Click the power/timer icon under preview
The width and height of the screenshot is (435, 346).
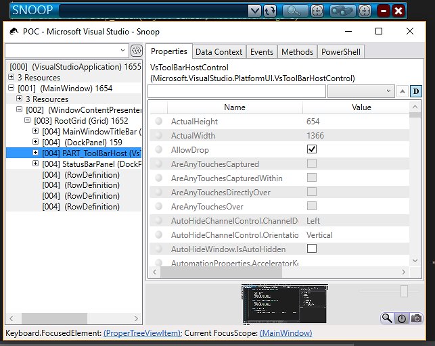[x=401, y=318]
